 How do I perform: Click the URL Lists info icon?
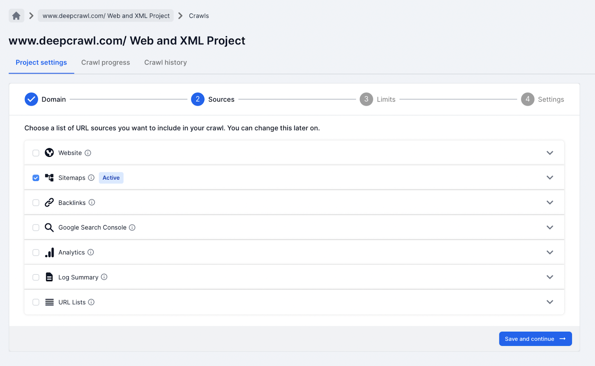point(91,302)
